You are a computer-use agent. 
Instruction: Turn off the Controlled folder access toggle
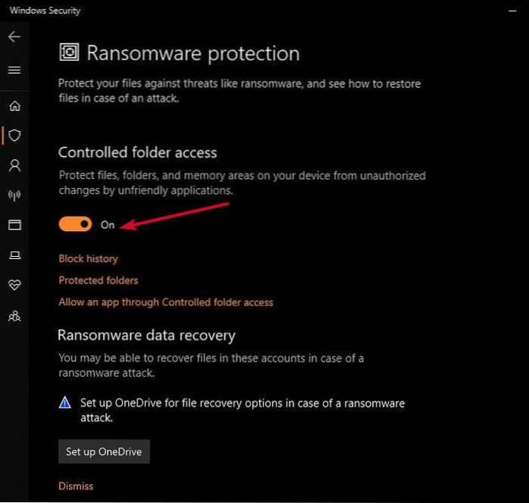pos(75,224)
